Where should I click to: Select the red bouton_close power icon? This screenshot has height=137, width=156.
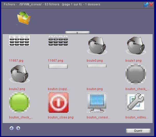[58, 102]
